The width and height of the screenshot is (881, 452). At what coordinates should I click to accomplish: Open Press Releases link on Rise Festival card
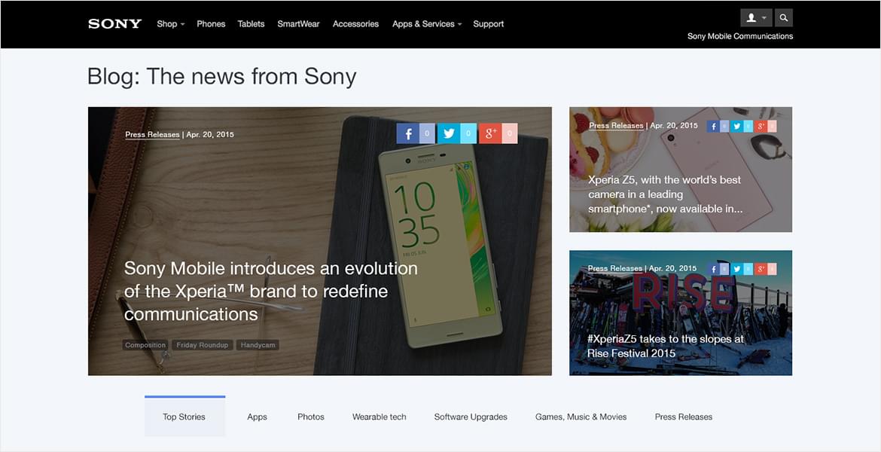(x=615, y=268)
